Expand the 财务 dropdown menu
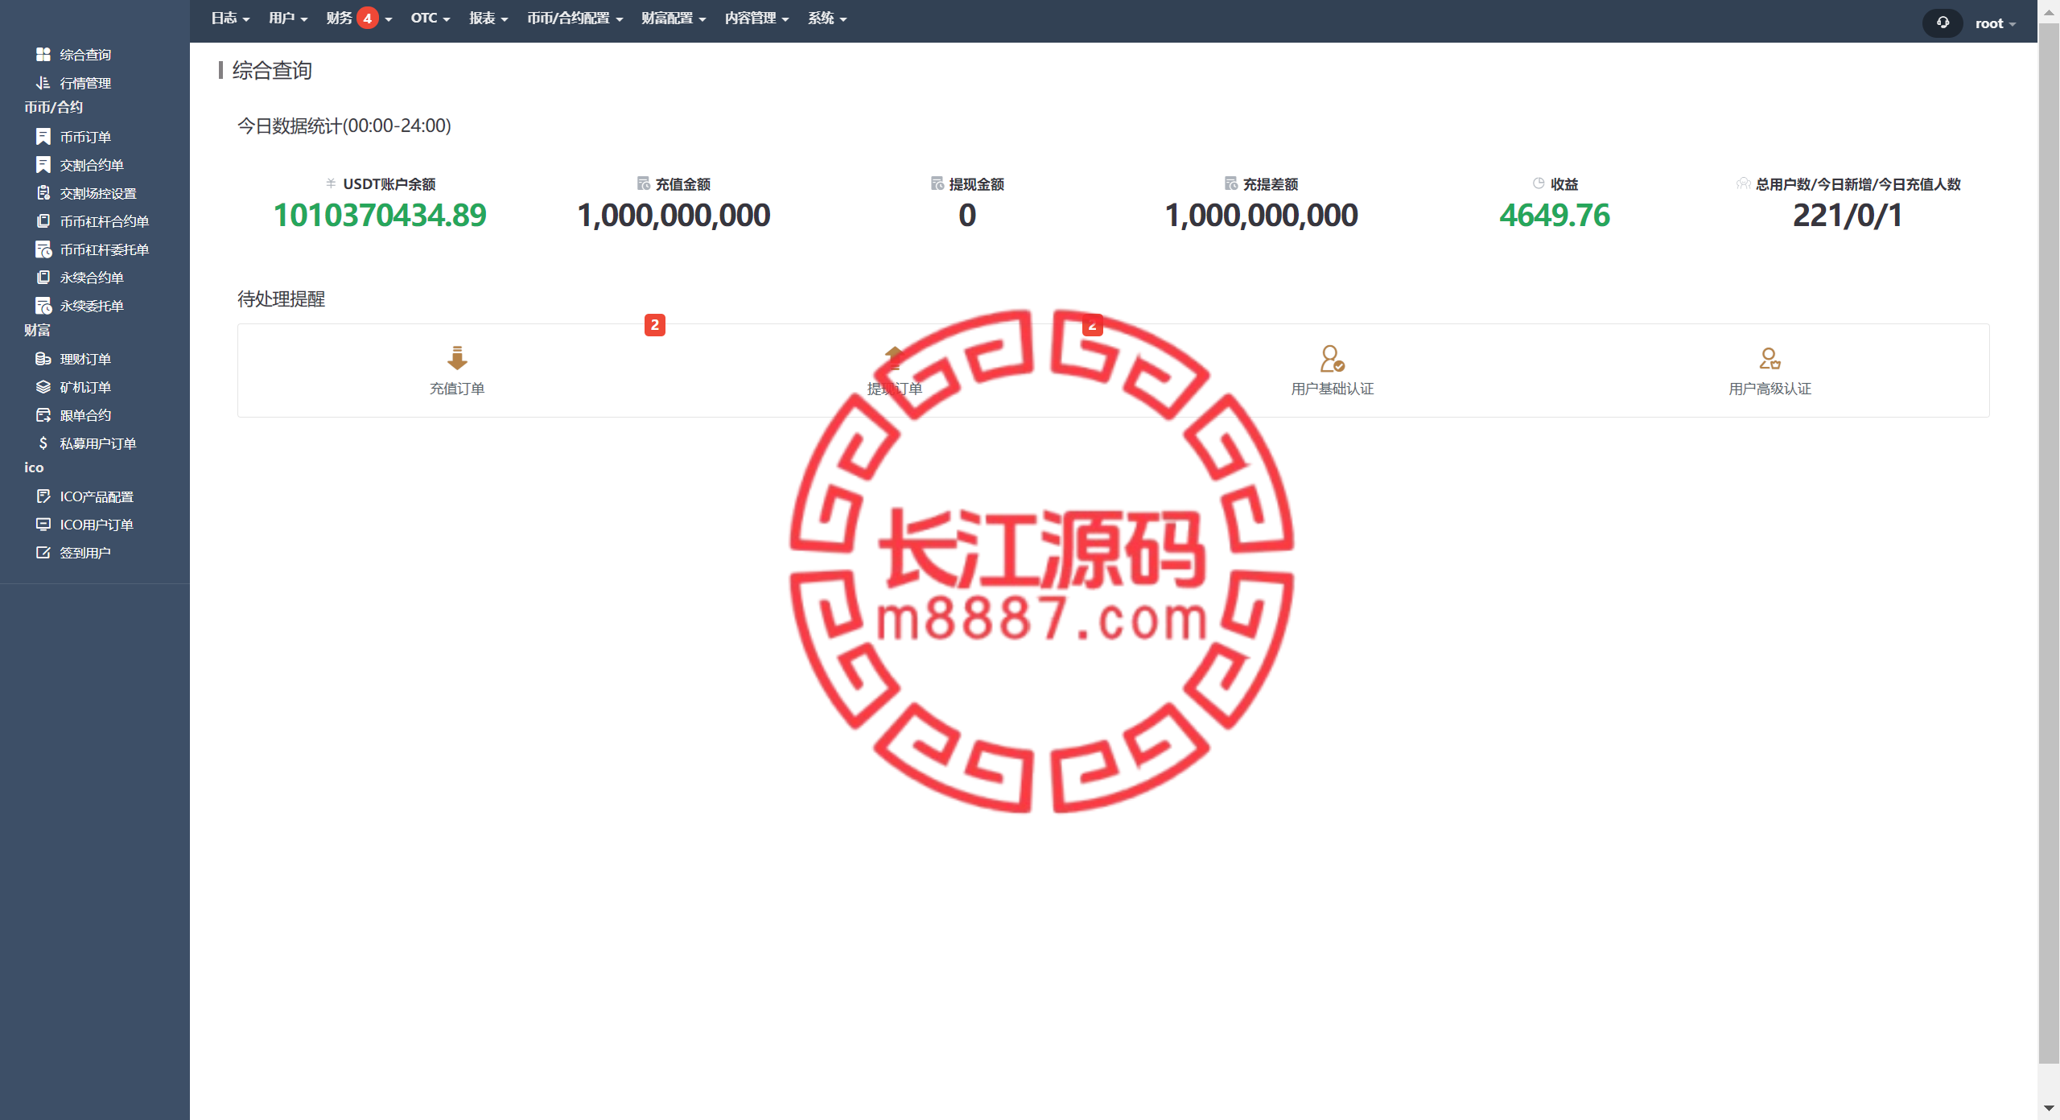The width and height of the screenshot is (2060, 1120). tap(359, 18)
